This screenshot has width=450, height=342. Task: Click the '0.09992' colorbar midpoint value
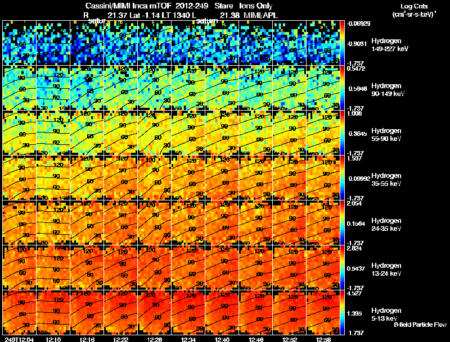coord(359,179)
